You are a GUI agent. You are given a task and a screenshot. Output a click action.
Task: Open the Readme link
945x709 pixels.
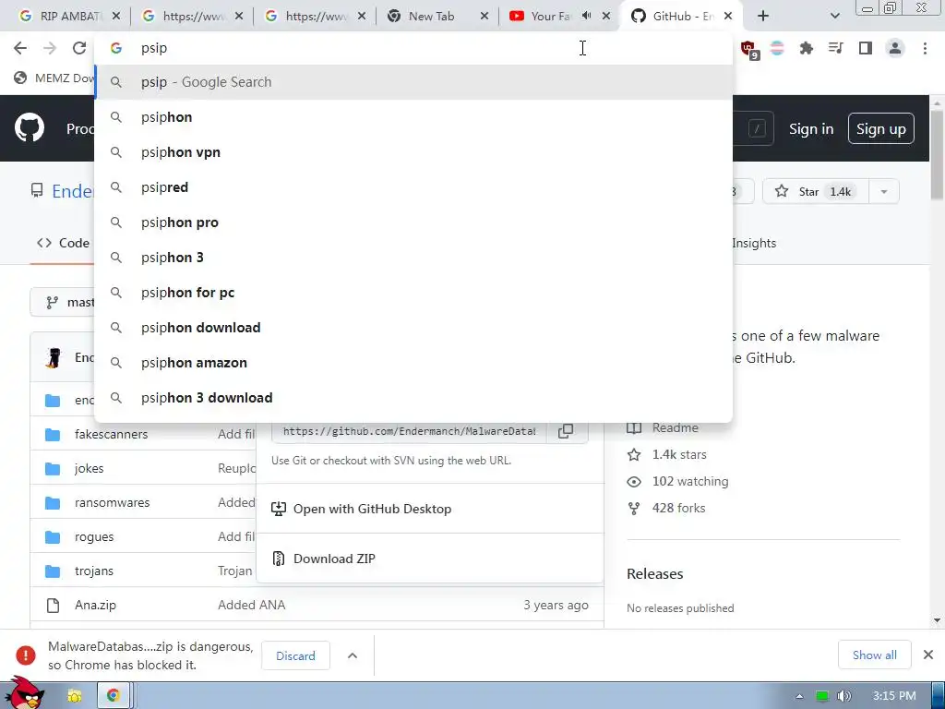[x=675, y=427]
